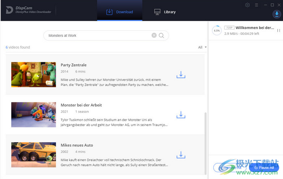Click the 6.5% circular progress indicator
The height and width of the screenshot is (179, 283).
[x=217, y=31]
